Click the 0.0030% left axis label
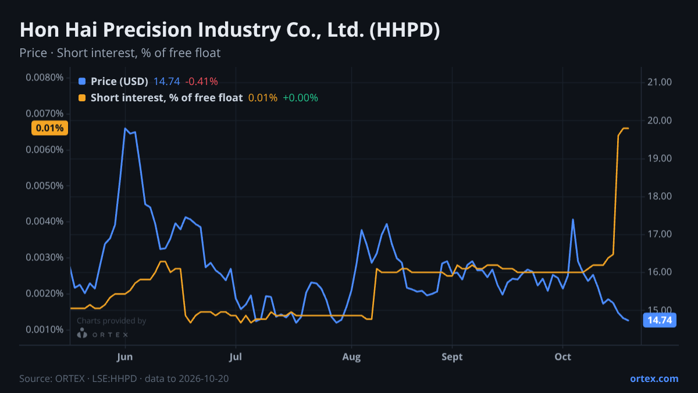The width and height of the screenshot is (698, 393). (44, 257)
